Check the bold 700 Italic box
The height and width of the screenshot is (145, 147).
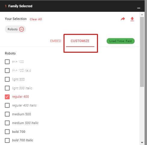(x=7, y=140)
